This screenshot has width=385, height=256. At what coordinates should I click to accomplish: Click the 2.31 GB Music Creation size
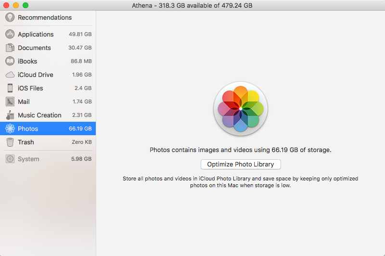point(82,115)
